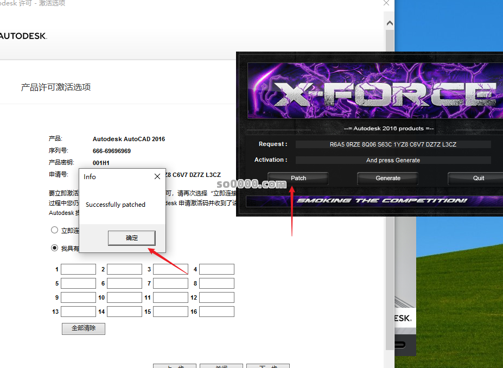Click inside the Request code field
Viewport: 503px width, 368px height.
[x=393, y=144]
